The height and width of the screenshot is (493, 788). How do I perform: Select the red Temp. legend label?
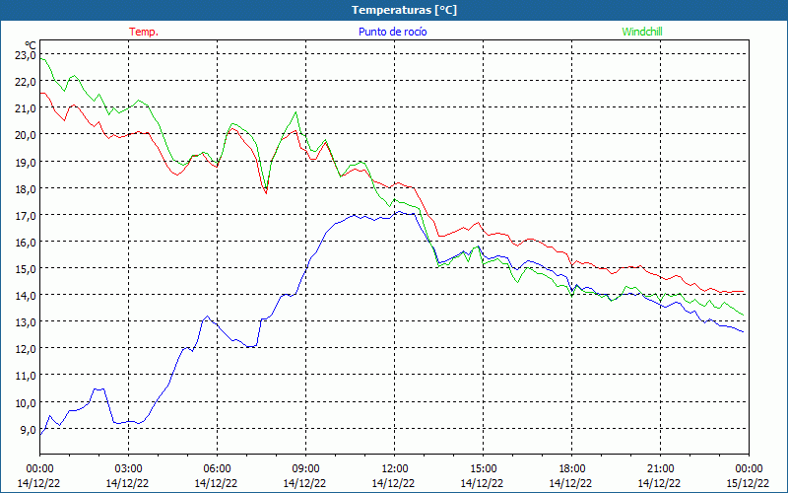pyautogui.click(x=144, y=32)
